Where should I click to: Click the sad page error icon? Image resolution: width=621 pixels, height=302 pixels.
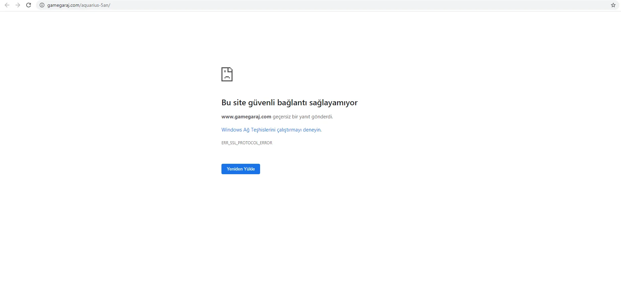click(x=227, y=74)
